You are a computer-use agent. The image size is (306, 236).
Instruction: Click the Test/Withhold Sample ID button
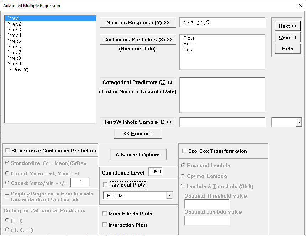[138, 122]
